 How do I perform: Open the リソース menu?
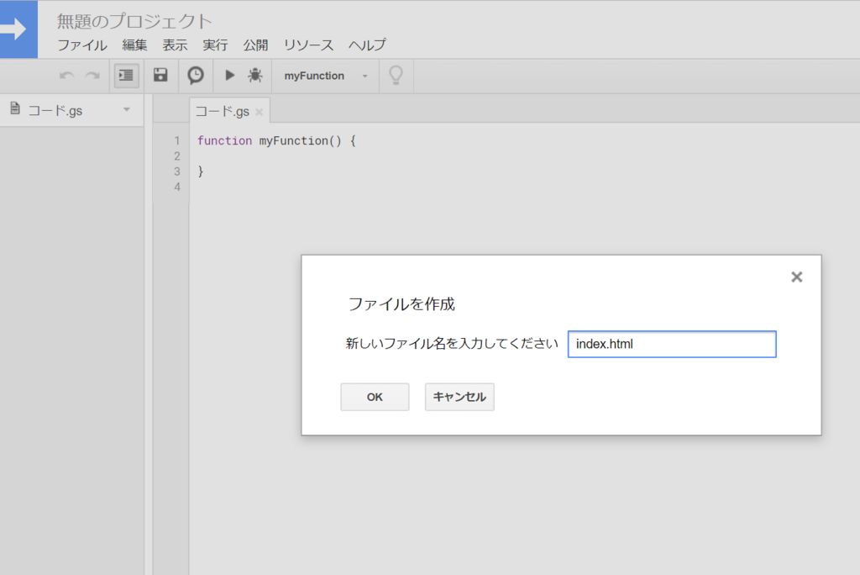tap(308, 45)
